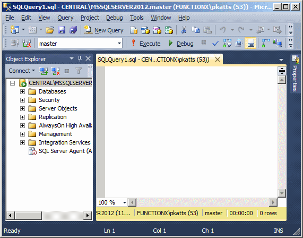
Task: Expand the Management folder
Action: (x=22, y=134)
